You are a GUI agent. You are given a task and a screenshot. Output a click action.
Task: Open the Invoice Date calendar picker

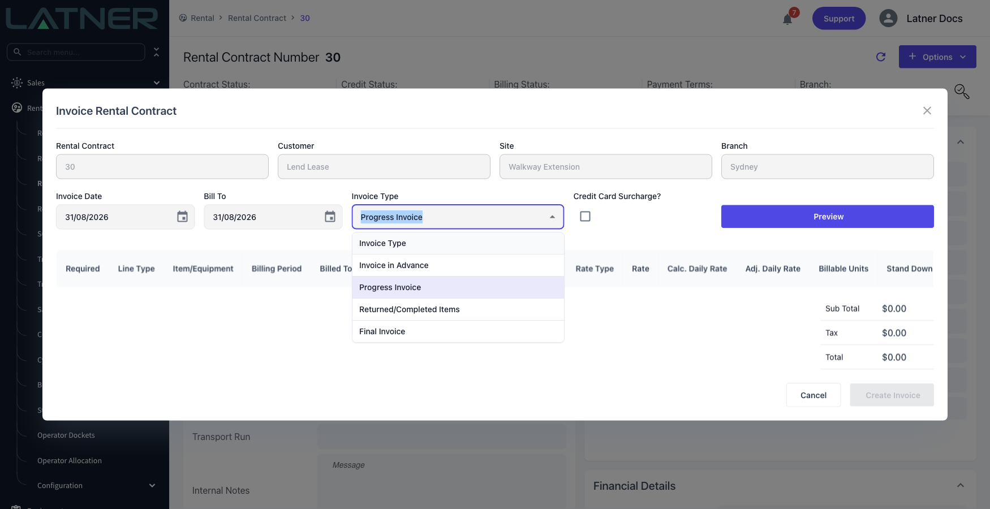click(182, 217)
